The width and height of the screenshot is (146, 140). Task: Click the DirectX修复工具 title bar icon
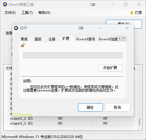(5, 4)
